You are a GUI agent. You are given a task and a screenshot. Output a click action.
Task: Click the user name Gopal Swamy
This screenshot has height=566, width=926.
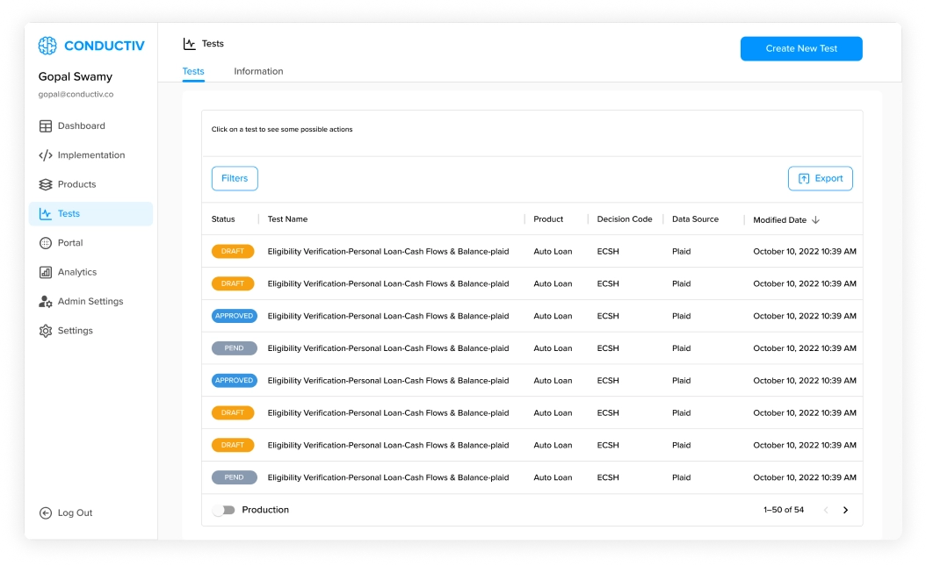75,76
